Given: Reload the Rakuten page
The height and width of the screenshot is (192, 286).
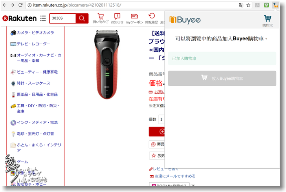Looking at the screenshot, I should 20,5.
